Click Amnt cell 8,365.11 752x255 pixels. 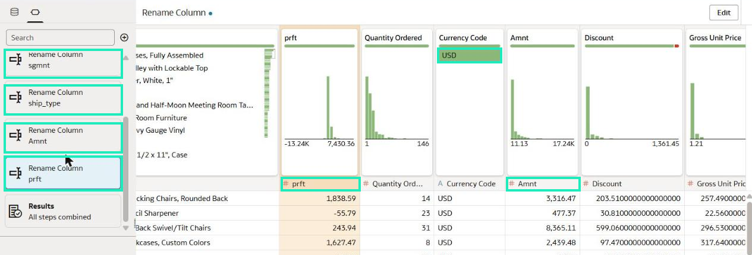(x=542, y=228)
